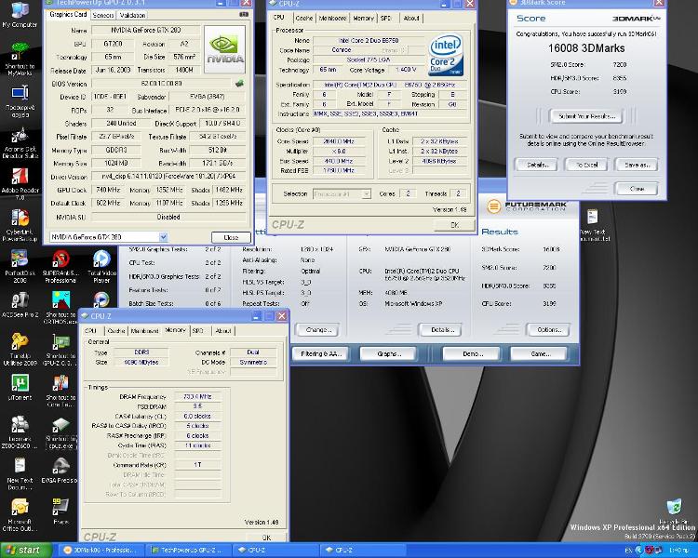Image resolution: width=698 pixels, height=558 pixels.
Task: Open About tab in upper CPU-Z window
Action: pyautogui.click(x=411, y=18)
